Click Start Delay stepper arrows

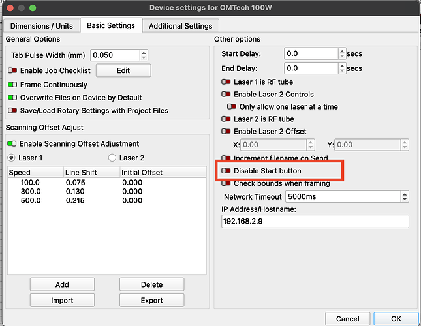click(342, 53)
